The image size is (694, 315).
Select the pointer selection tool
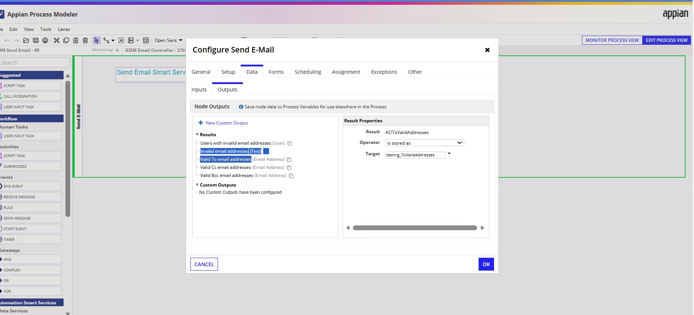point(96,40)
